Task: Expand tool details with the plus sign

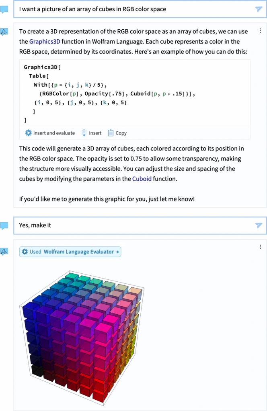Action: click(118, 252)
